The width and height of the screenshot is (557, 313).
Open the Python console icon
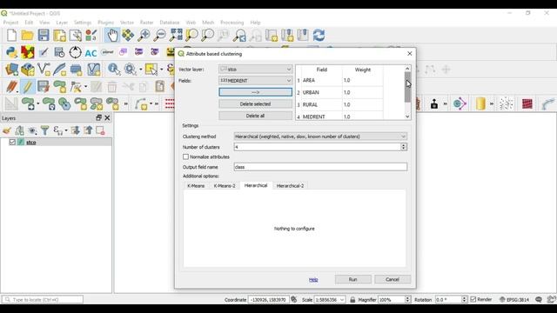click(11, 52)
